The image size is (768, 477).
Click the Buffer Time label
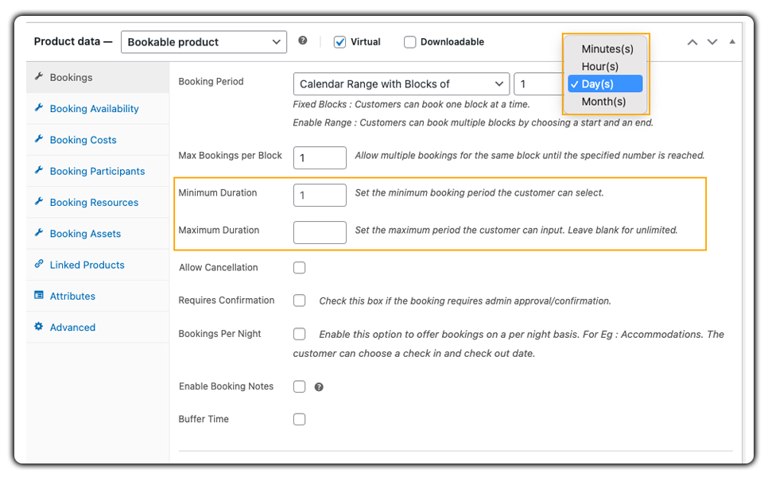(x=204, y=419)
